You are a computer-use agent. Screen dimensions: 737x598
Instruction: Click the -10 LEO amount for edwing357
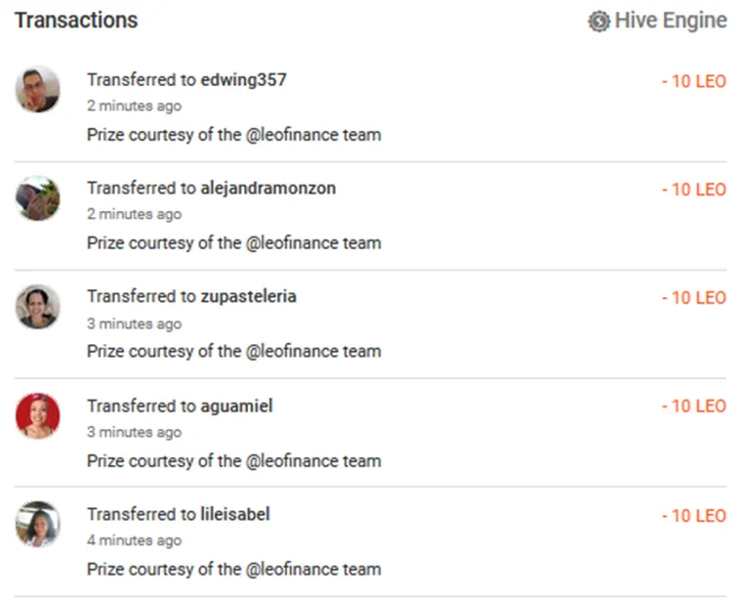tap(694, 81)
